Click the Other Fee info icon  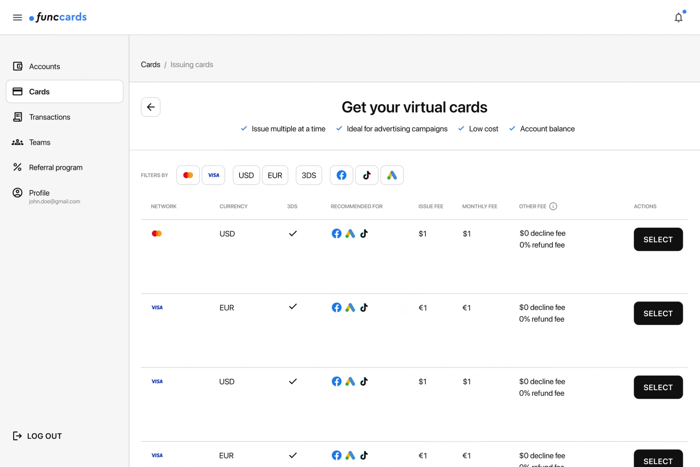click(x=553, y=206)
